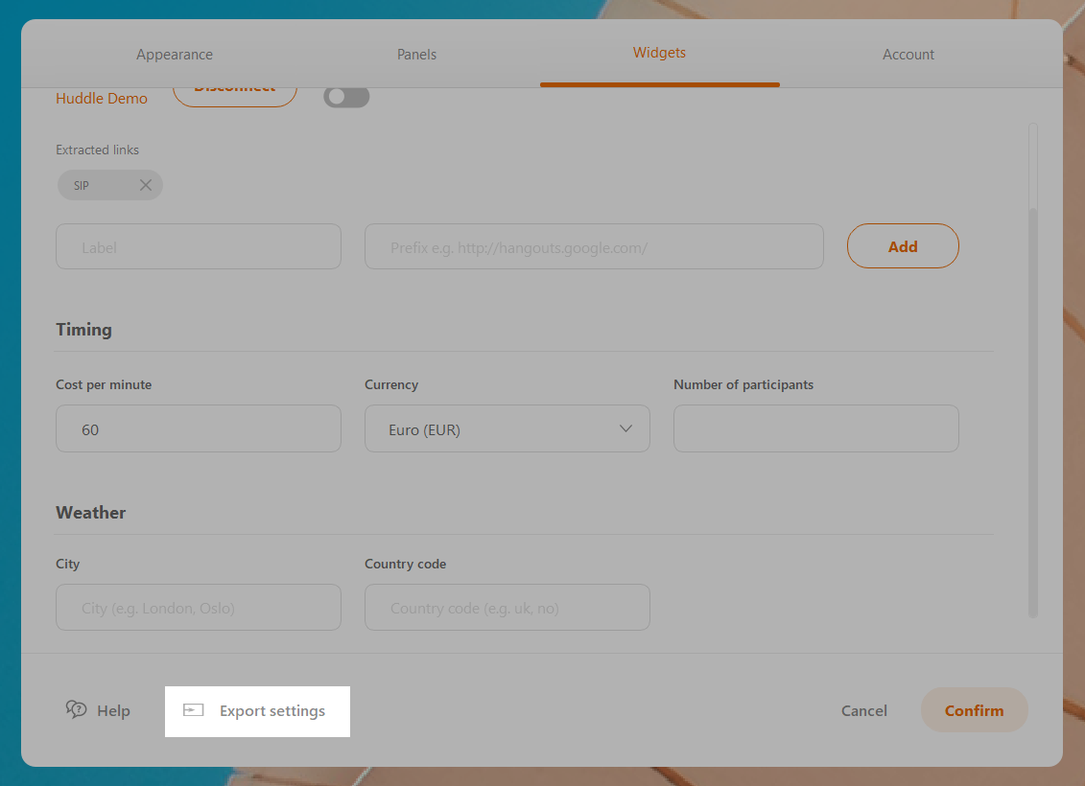Click the Add button for extracted links
The width and height of the screenshot is (1085, 786).
pos(902,246)
